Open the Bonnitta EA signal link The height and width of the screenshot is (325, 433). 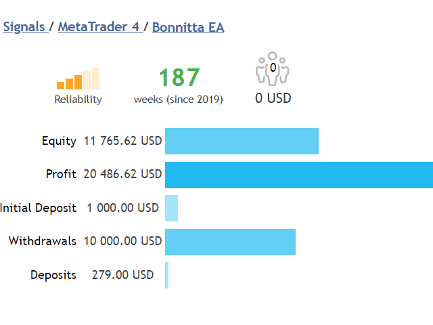188,27
